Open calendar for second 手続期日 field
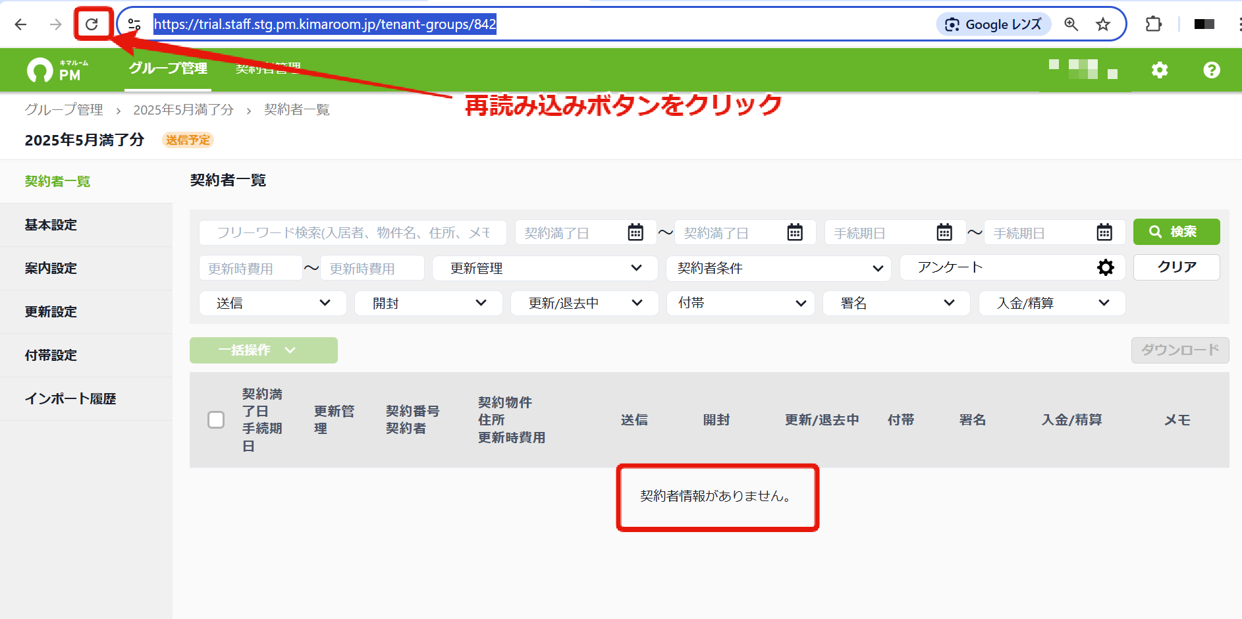The height and width of the screenshot is (619, 1242). coord(1104,232)
